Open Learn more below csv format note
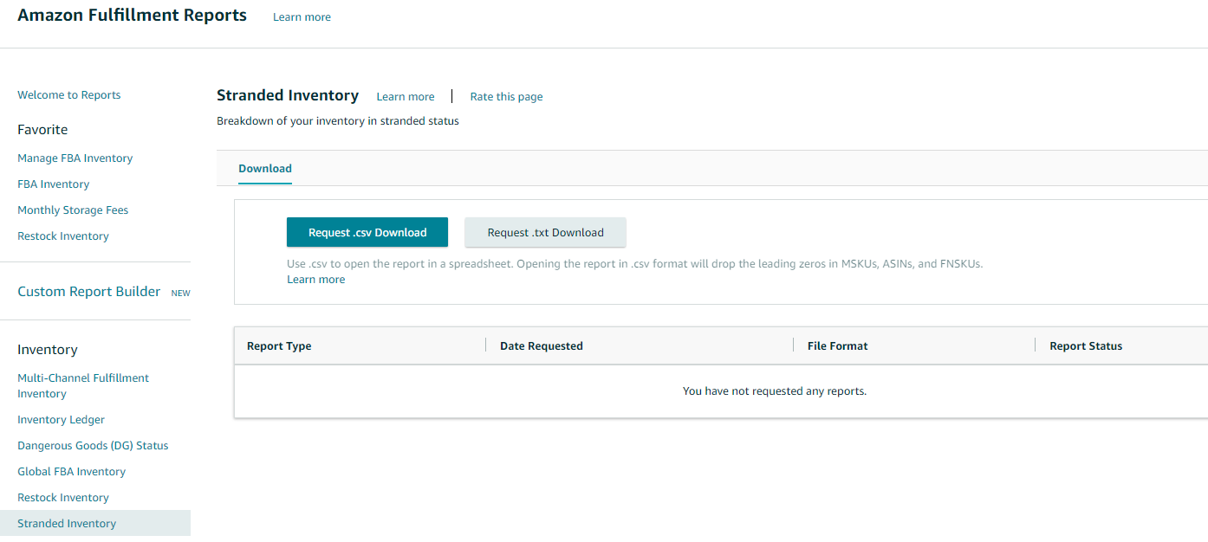The width and height of the screenshot is (1208, 542). (x=316, y=280)
